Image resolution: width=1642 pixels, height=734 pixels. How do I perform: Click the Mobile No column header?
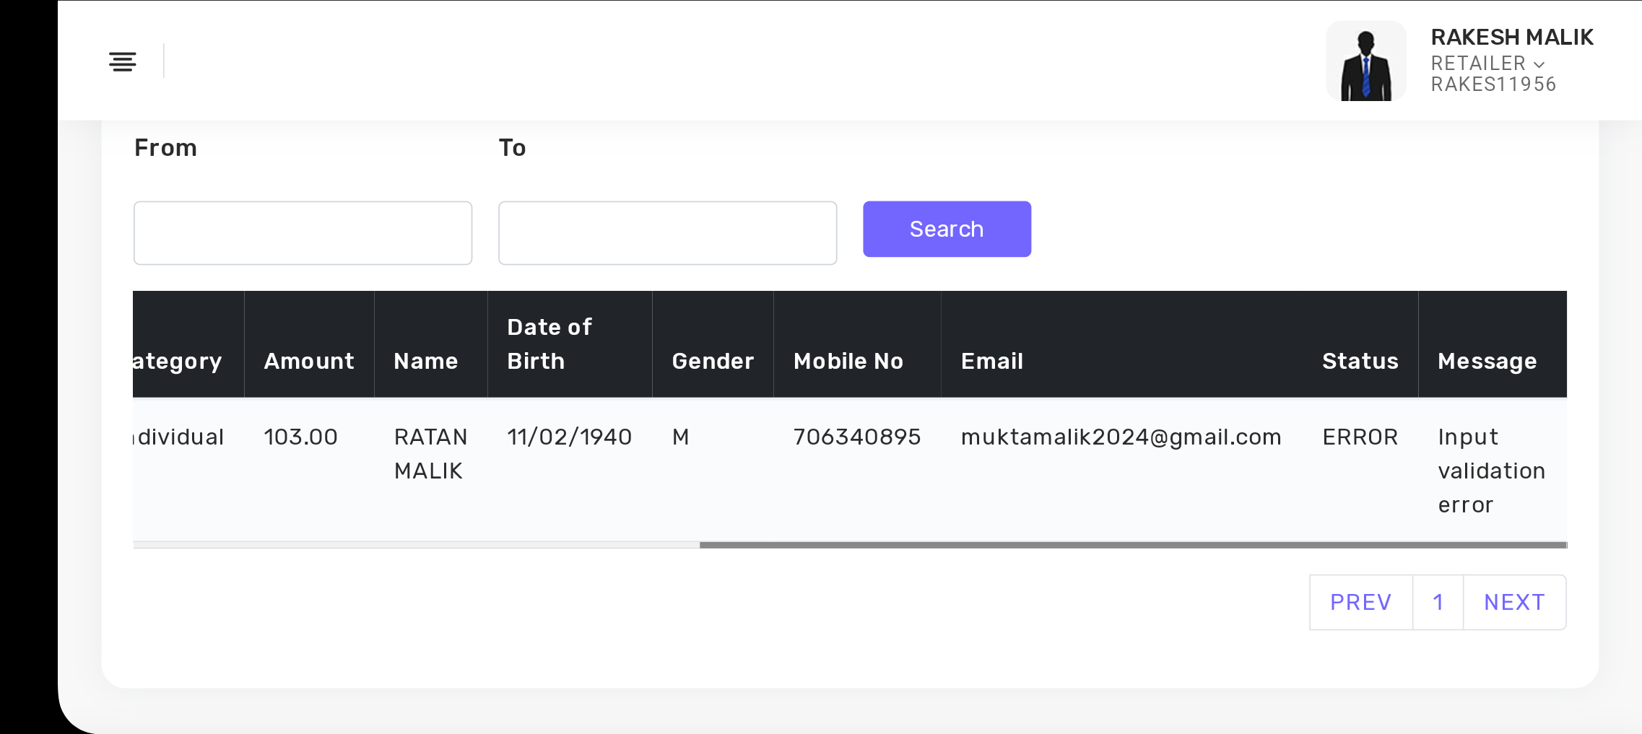(x=848, y=361)
